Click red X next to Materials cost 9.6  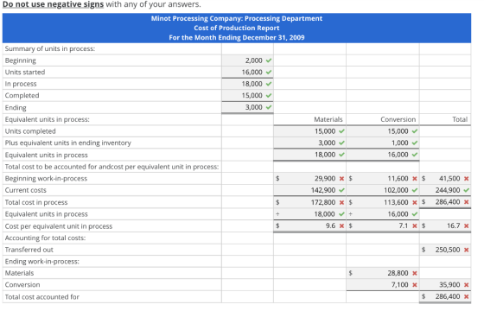pyautogui.click(x=341, y=225)
